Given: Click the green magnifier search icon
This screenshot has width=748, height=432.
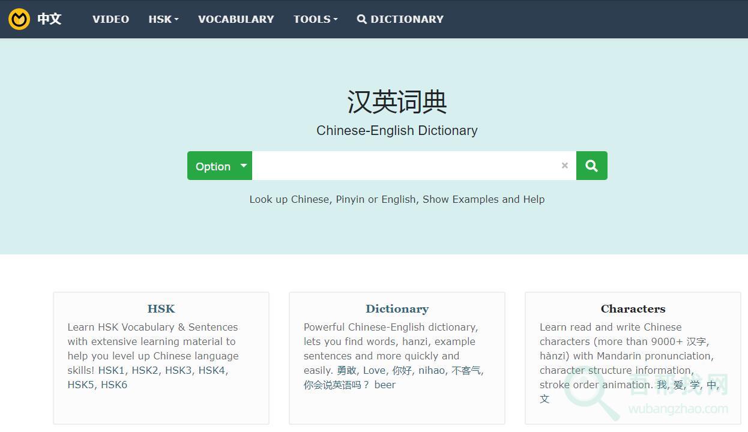Looking at the screenshot, I should coord(591,166).
